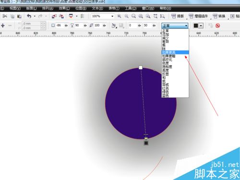240x180 pixels.
Task: Click the shadow opacity field showing 90
Action: pos(78,26)
